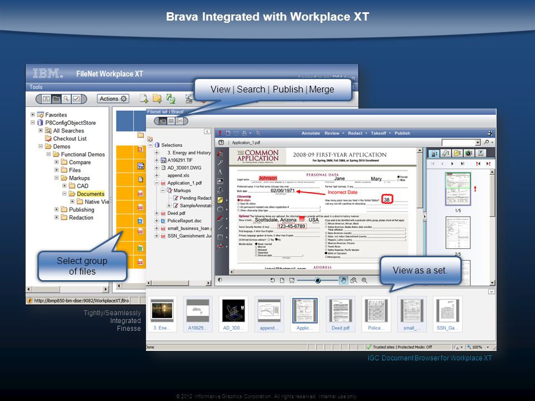This screenshot has width=535, height=401.
Task: Select the yellow highlighter tool
Action: (x=220, y=200)
